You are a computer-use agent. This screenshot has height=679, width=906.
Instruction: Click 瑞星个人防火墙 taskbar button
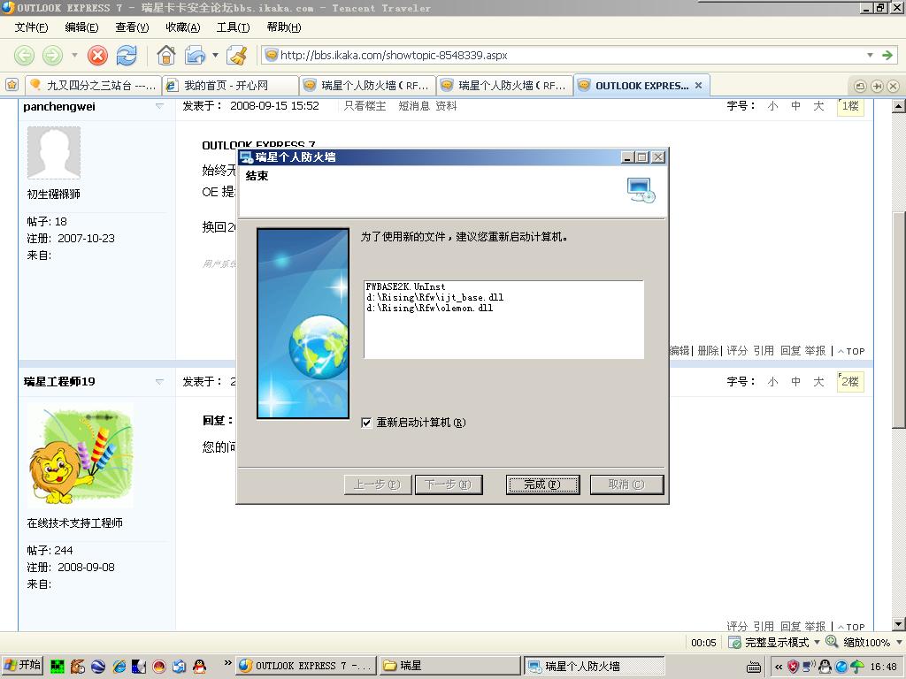pyautogui.click(x=594, y=666)
